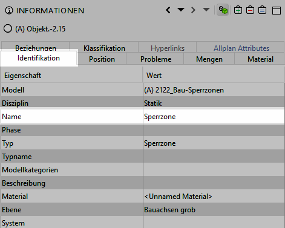This screenshot has width=285, height=228.
Task: Click the panel window maximize icon
Action: tap(277, 10)
